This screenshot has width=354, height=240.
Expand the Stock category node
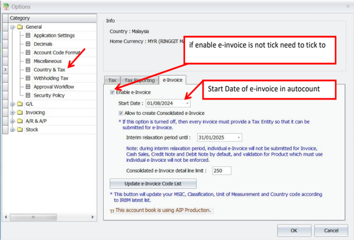coord(13,130)
